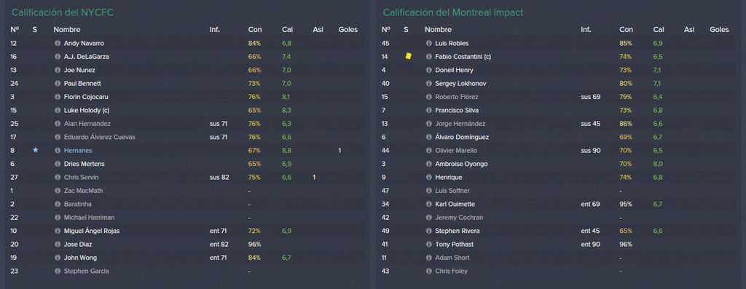Sort NYCFC table by Con column

255,29
